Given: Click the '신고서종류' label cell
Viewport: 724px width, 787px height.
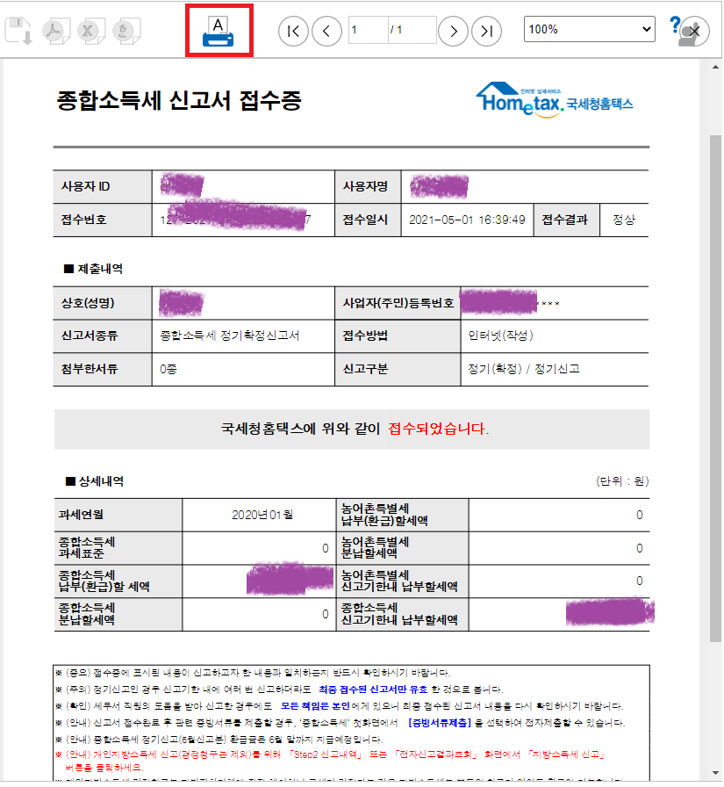Looking at the screenshot, I should [103, 336].
